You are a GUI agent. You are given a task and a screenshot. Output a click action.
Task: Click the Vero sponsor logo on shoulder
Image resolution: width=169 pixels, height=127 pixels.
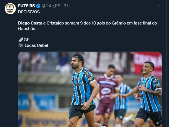[x=86, y=73]
